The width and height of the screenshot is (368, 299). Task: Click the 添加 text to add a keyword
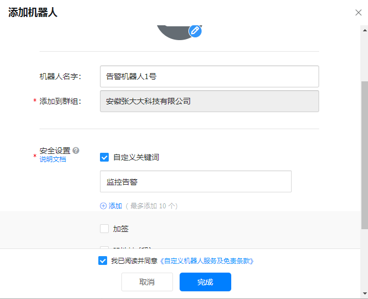point(115,206)
